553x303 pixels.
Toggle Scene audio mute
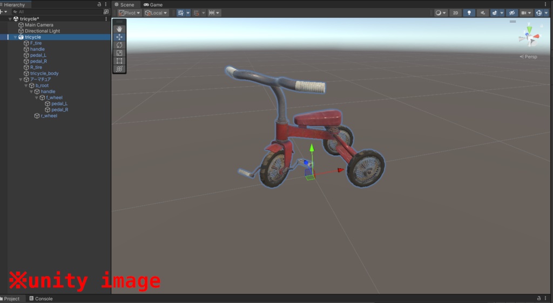pyautogui.click(x=482, y=12)
